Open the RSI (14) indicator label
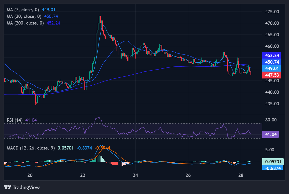Screen dimensions: 289x194 (x=15, y=120)
